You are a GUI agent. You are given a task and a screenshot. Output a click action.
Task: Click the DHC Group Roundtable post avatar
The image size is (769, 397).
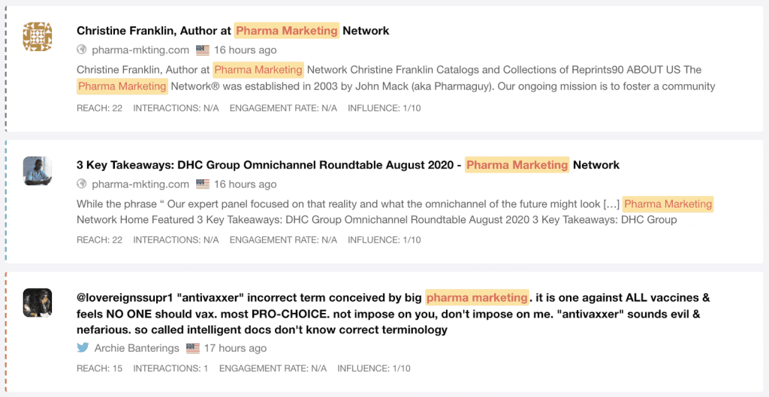pos(38,170)
